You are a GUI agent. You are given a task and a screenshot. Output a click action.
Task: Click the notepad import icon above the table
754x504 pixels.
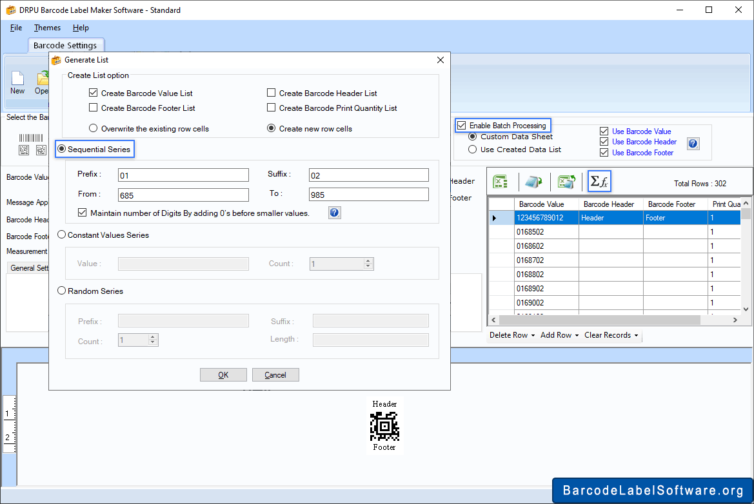coord(533,182)
